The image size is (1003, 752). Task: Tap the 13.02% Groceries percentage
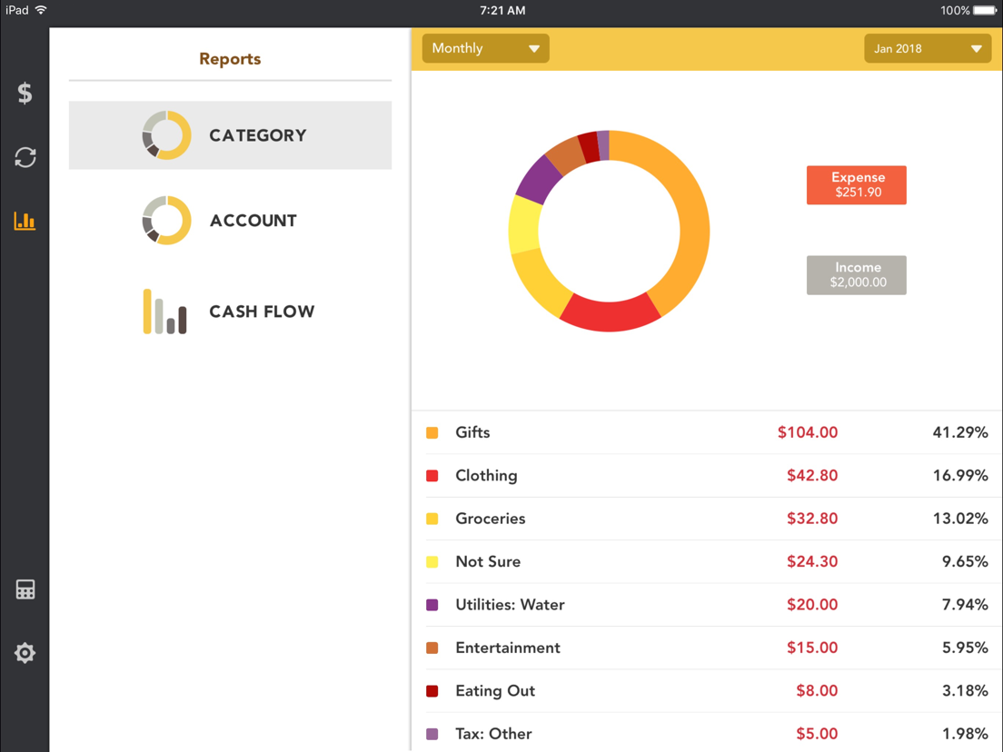coord(960,519)
